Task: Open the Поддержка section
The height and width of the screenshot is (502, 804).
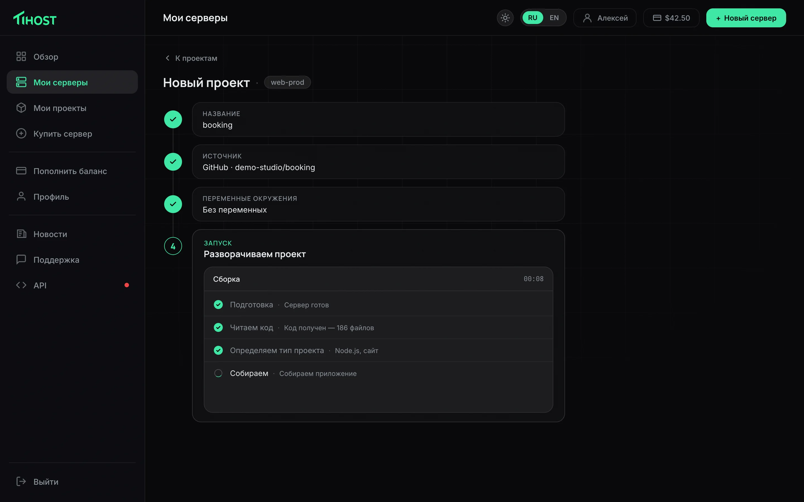Action: click(x=72, y=259)
